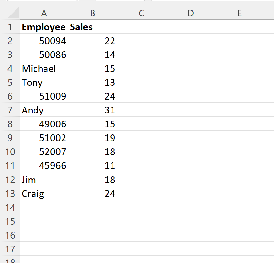
Task: Select row 5 header
Action: tap(11, 83)
